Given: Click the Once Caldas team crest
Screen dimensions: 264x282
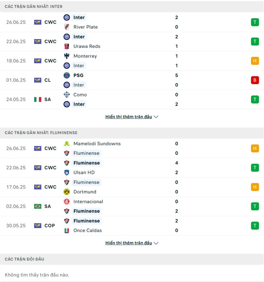Looking at the screenshot, I should coord(67,231).
